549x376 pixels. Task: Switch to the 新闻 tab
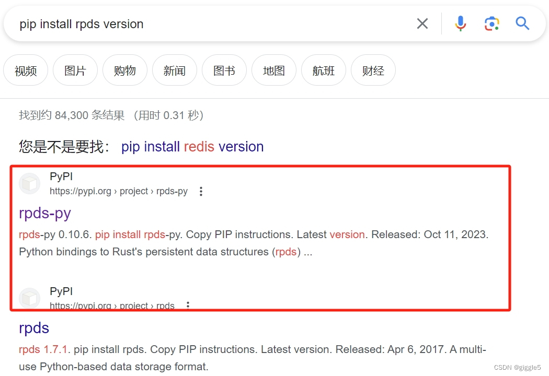click(175, 70)
